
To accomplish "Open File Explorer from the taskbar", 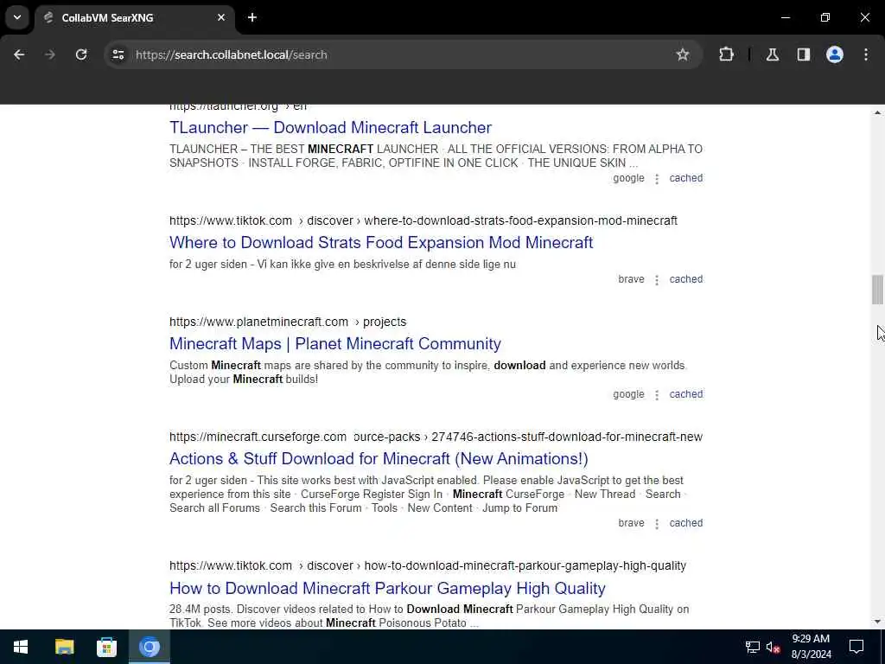I will [64, 647].
